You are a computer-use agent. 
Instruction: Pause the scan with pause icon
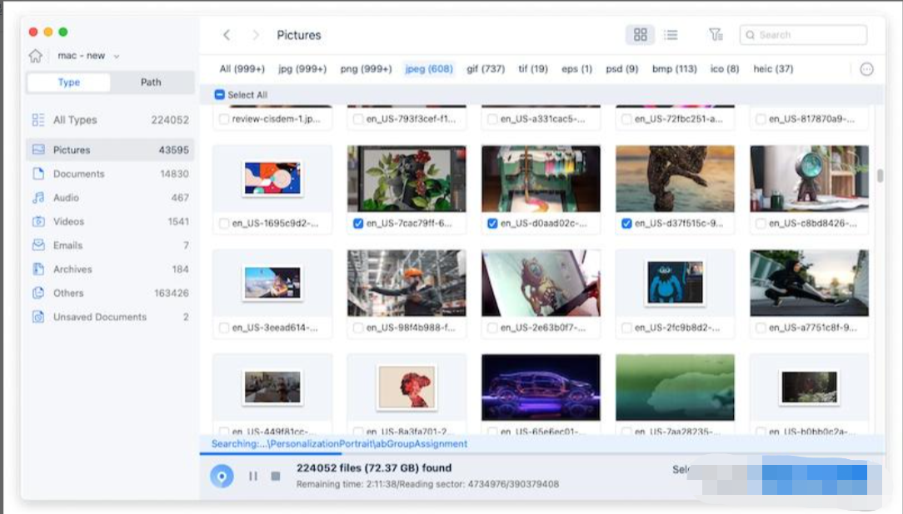pyautogui.click(x=252, y=477)
